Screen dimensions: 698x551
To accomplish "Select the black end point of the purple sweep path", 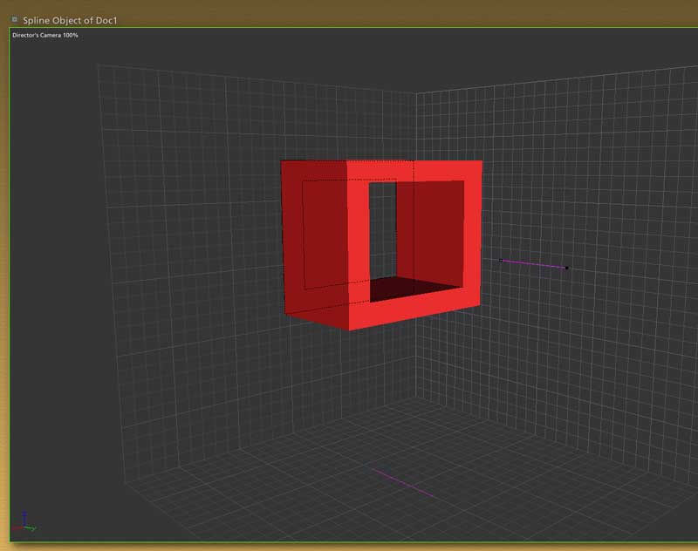I will 566,268.
